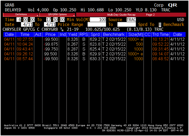Screen dimensions: 189x136
Task: Click the spread value 623.8
Action: [x=95, y=44]
